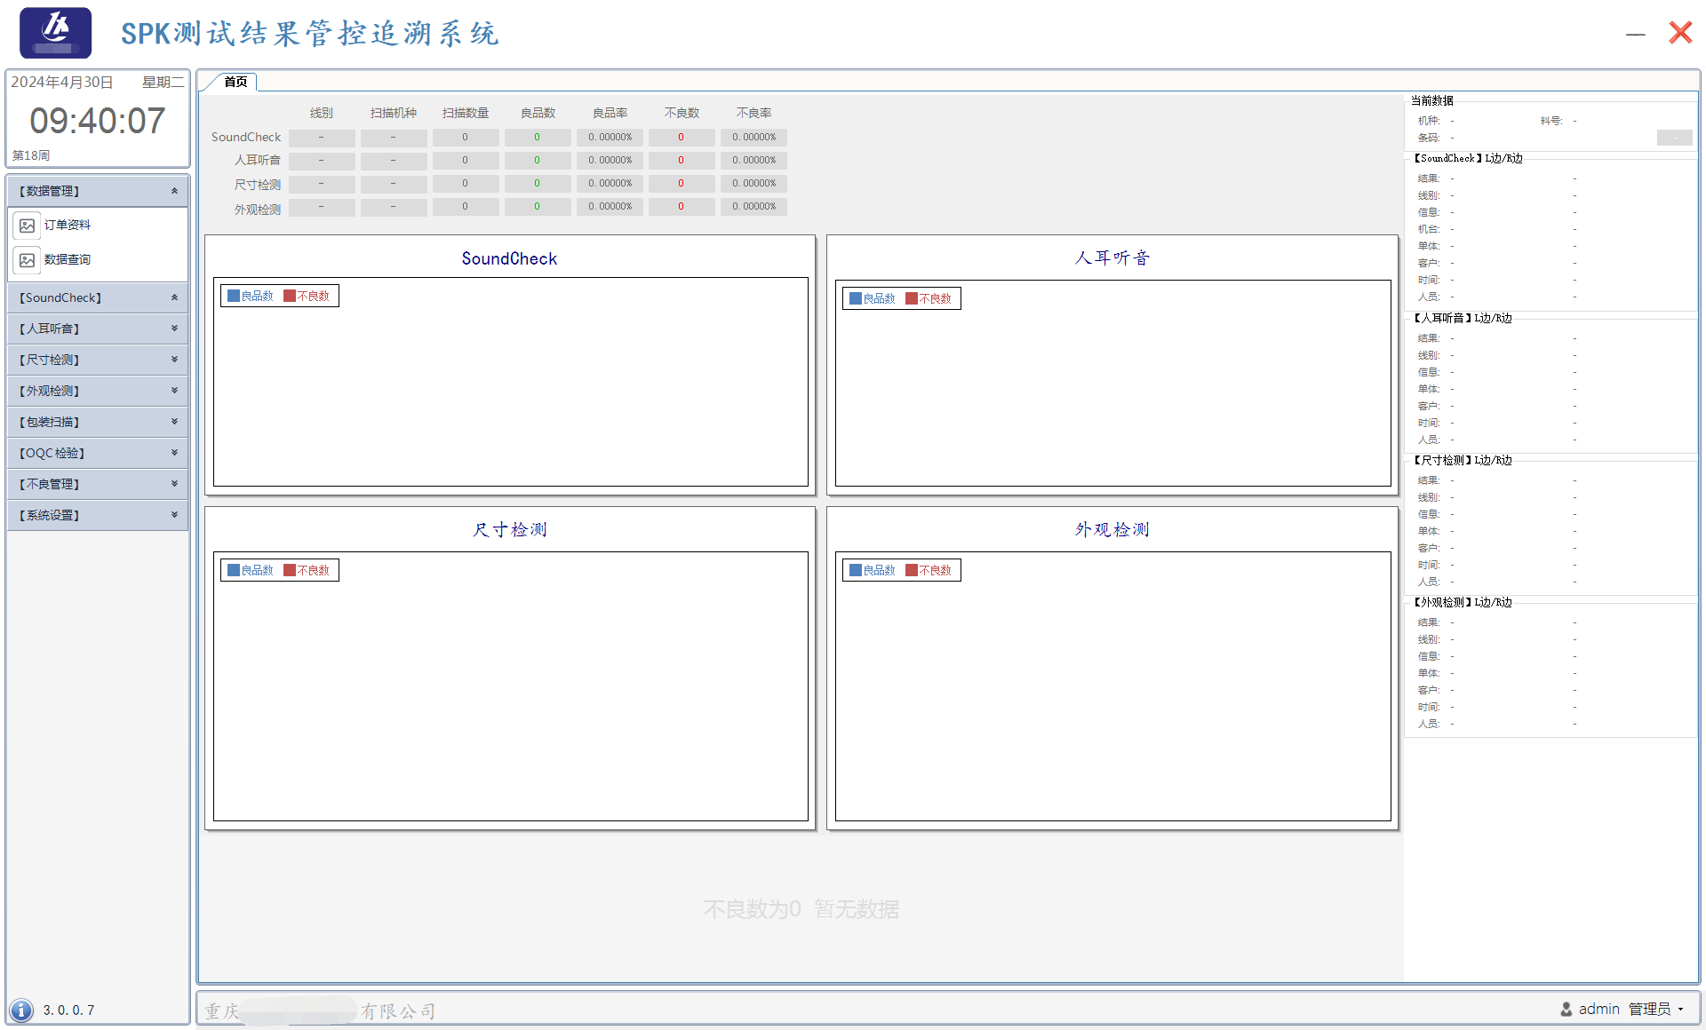Click the admin user icon
Viewport: 1706px width, 1030px height.
tap(1566, 1009)
